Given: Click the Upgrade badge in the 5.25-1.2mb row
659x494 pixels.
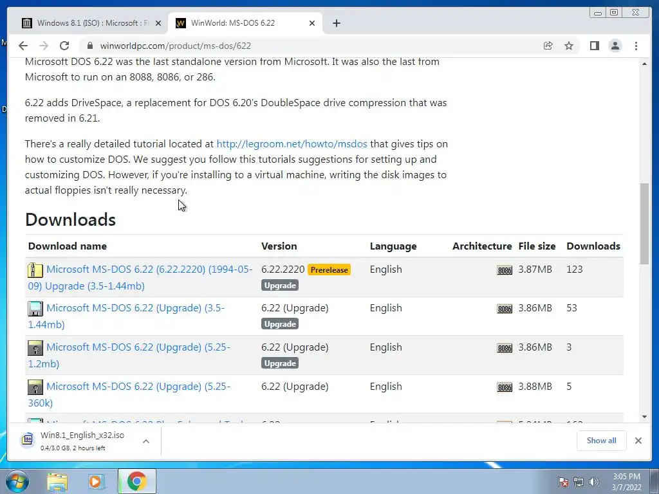Looking at the screenshot, I should (280, 363).
